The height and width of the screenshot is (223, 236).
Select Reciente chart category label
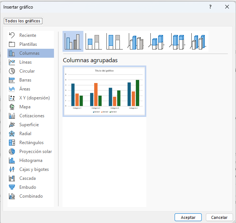coord(28,35)
